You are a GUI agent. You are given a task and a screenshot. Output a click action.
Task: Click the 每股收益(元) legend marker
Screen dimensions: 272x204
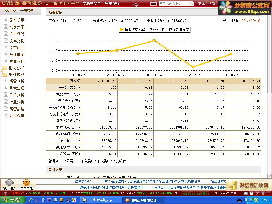[122, 29]
